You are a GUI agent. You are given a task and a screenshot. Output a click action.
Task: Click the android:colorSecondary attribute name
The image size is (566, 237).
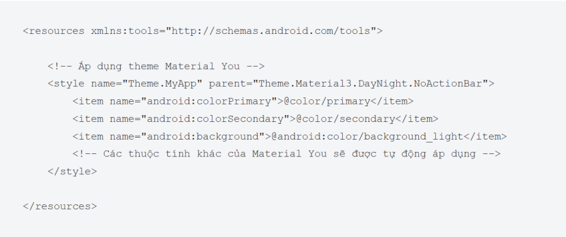pos(215,119)
